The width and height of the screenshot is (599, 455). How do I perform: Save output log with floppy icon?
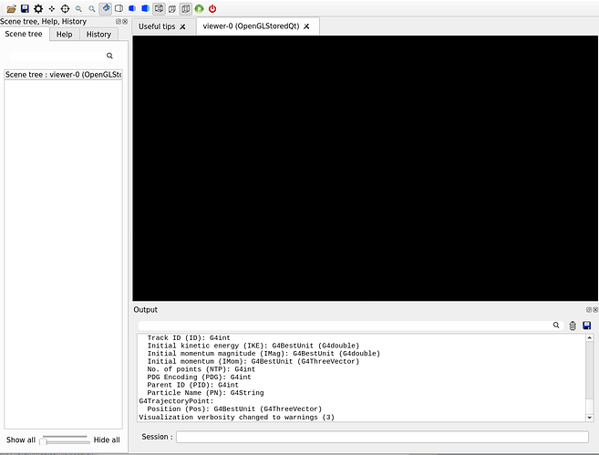pos(587,326)
